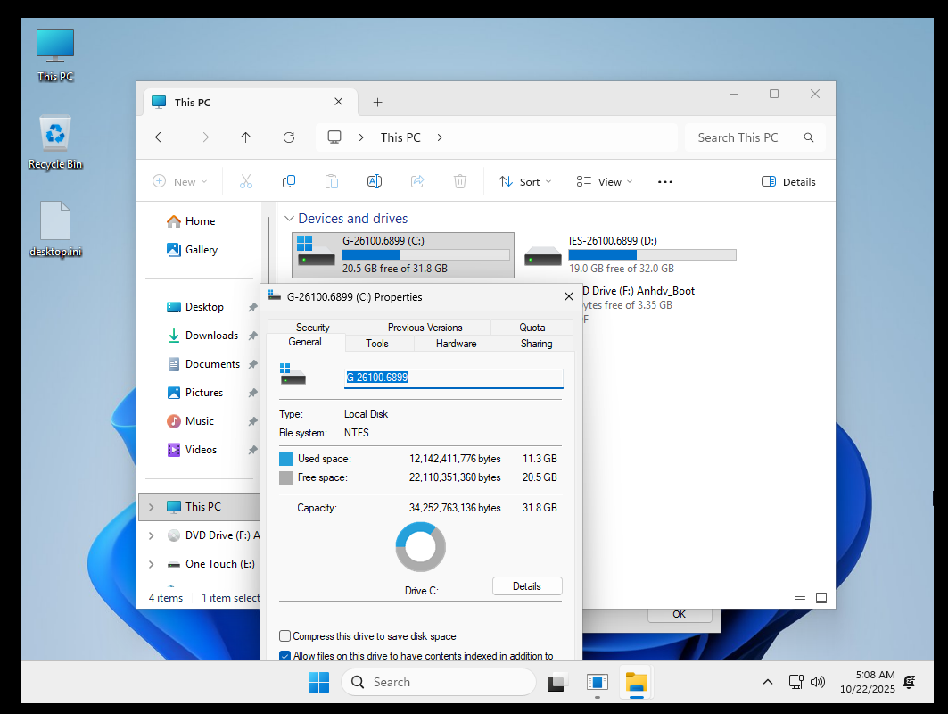Show hidden tray icons chevron

click(x=768, y=682)
